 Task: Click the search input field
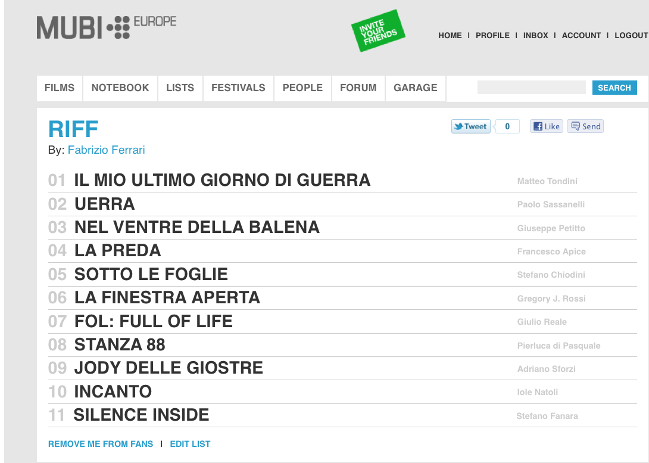(532, 88)
